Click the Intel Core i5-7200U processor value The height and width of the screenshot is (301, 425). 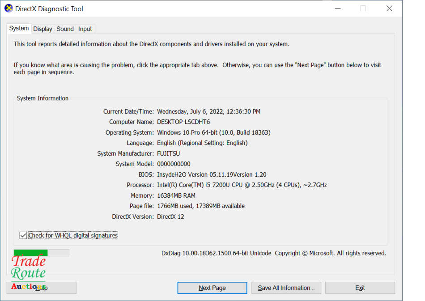242,185
